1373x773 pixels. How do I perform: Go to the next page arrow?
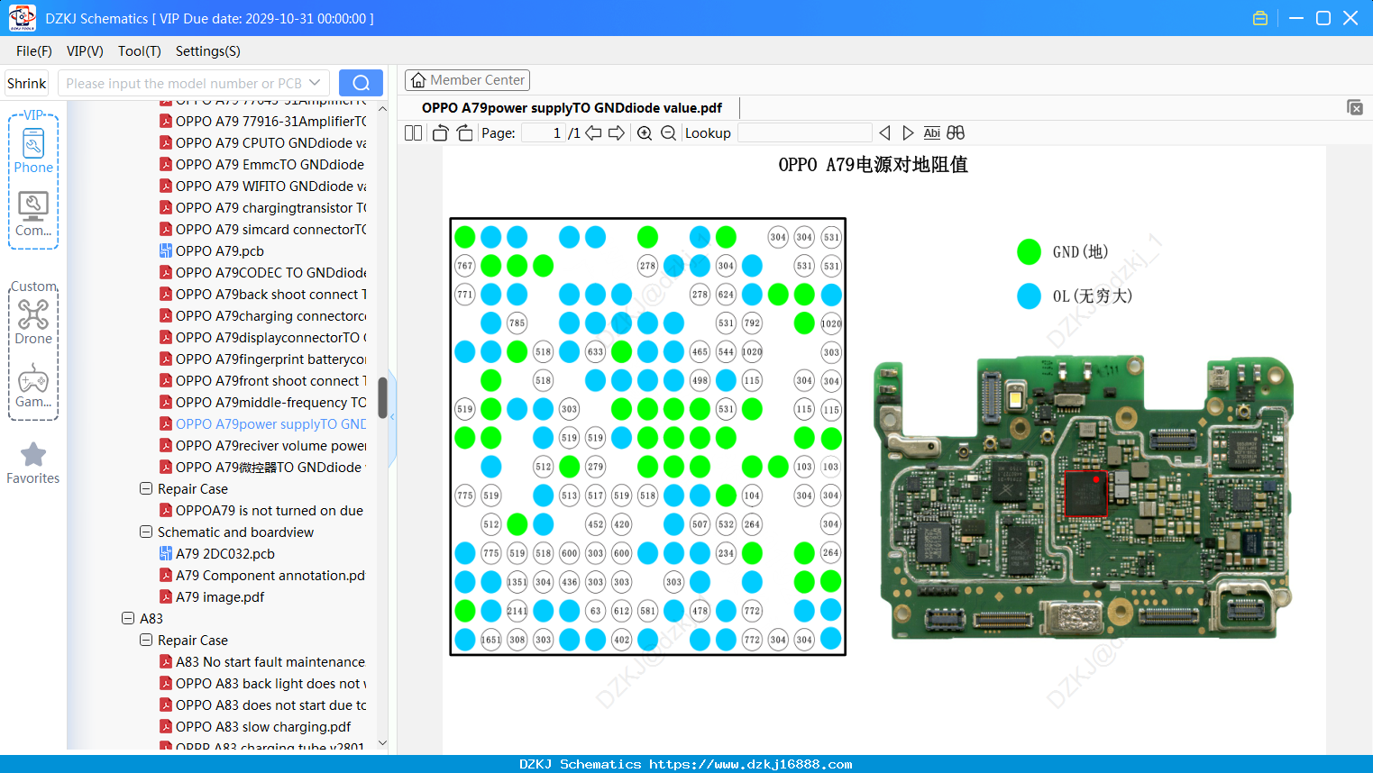(x=617, y=133)
